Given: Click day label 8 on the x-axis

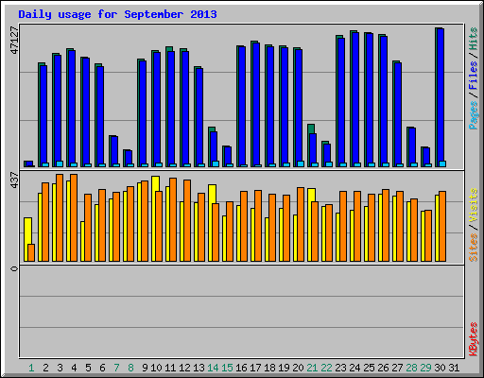Looking at the screenshot, I should [x=130, y=368].
